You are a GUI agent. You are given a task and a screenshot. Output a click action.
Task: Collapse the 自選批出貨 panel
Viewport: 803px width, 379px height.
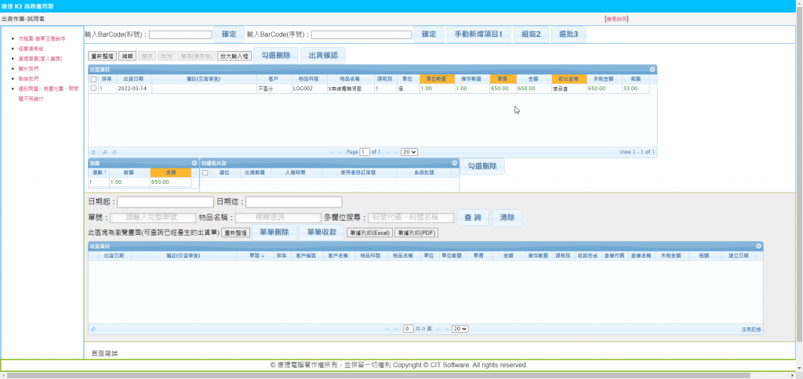[453, 163]
